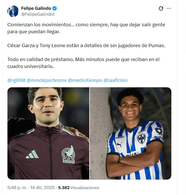Click the 14 dic. 2025 date

(x=42, y=188)
